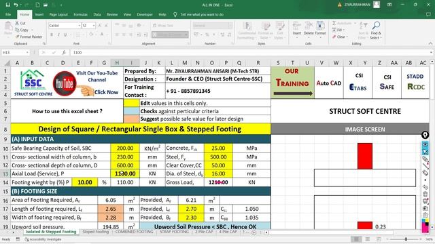
Task: Switch to the STRAP FOOTING sheet tab
Action: pos(174,232)
